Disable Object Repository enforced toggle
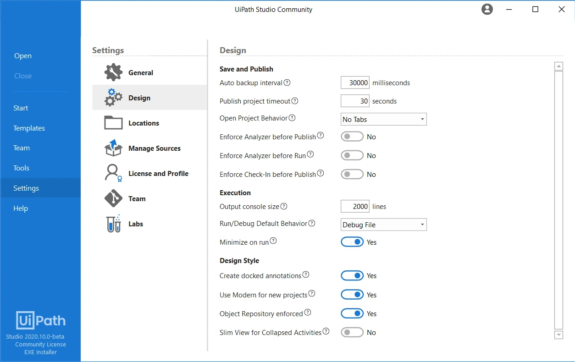Screen dimensions: 575x362 [x=352, y=313]
